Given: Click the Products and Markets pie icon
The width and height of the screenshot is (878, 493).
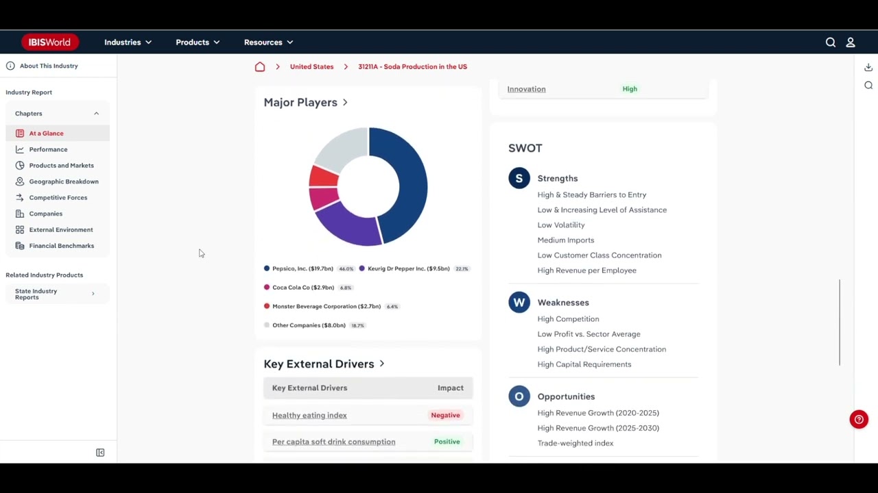Looking at the screenshot, I should click(x=20, y=166).
